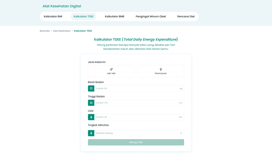Open the Aktivitas Sedang activity dropdown
This screenshot has height=154, width=272.
pyautogui.click(x=136, y=133)
